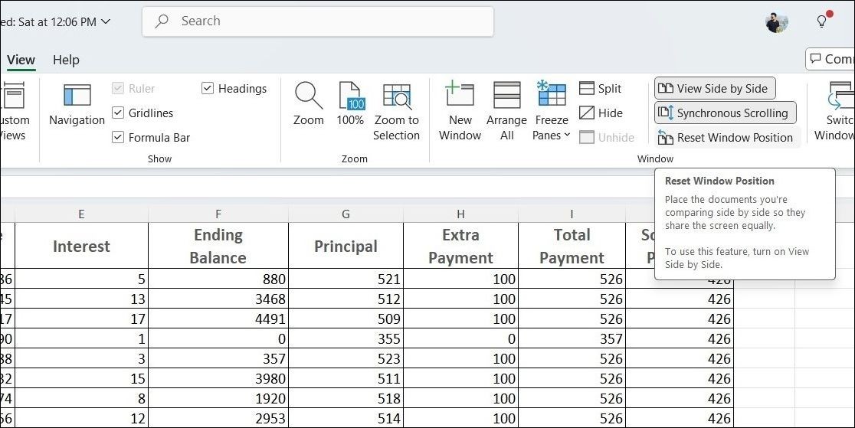
Task: Uncheck the Formula Bar checkbox
Action: (118, 137)
